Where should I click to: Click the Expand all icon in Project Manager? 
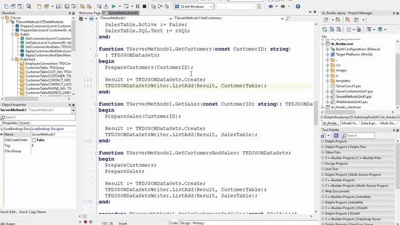[x=332, y=29]
